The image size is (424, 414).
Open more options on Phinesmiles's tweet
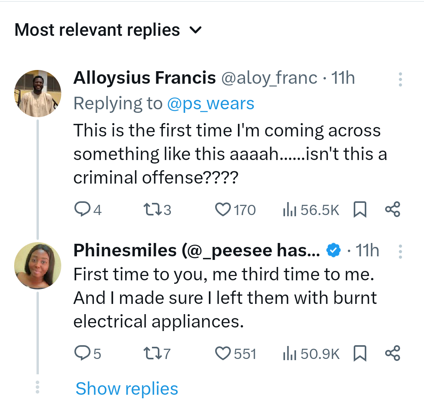pos(400,252)
